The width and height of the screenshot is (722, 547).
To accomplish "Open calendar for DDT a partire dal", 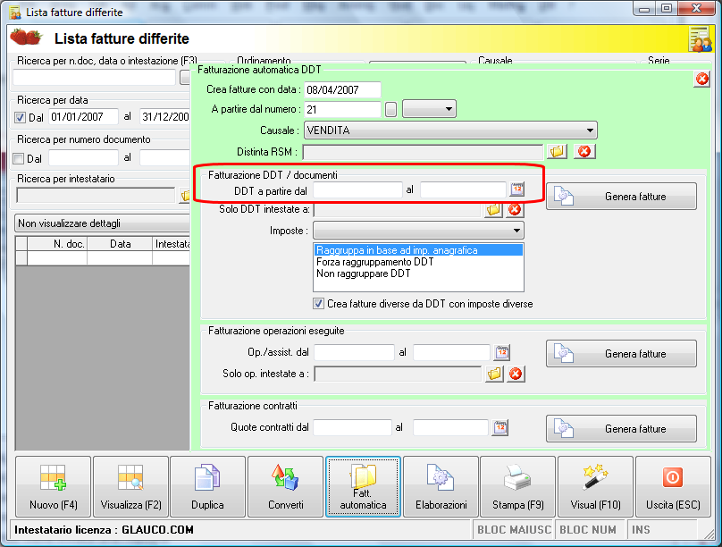I will pyautogui.click(x=517, y=189).
